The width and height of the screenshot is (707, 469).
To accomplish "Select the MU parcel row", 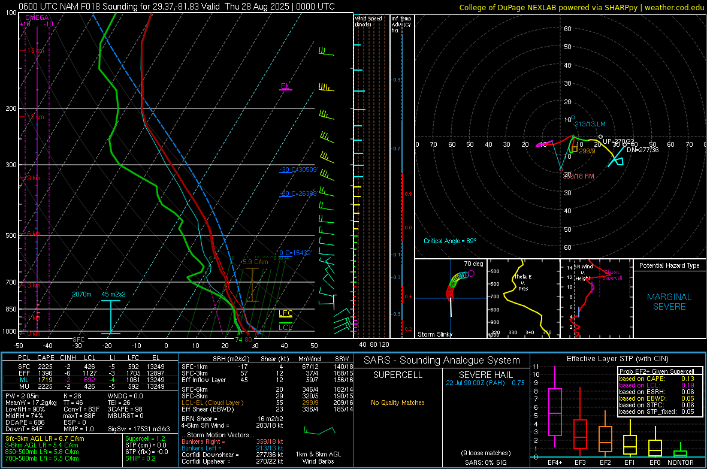I will tap(90, 386).
